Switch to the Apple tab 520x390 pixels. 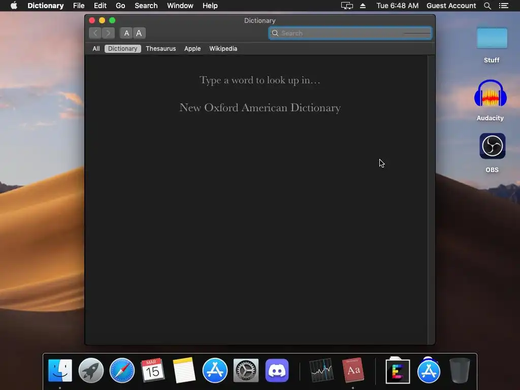(192, 49)
